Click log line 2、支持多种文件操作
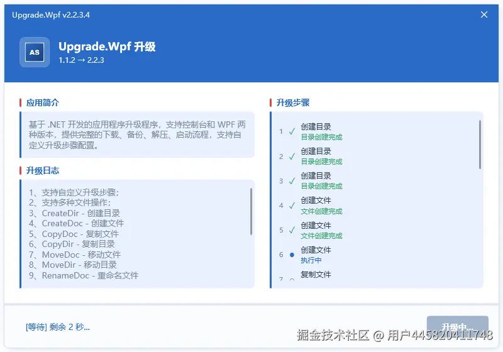This screenshot has height=352, width=503. click(x=70, y=202)
